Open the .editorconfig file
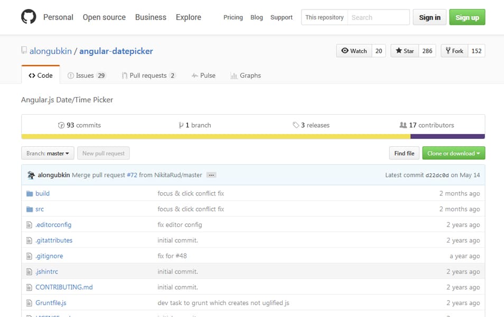 53,225
